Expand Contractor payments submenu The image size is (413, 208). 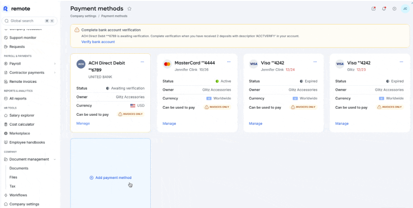point(55,73)
